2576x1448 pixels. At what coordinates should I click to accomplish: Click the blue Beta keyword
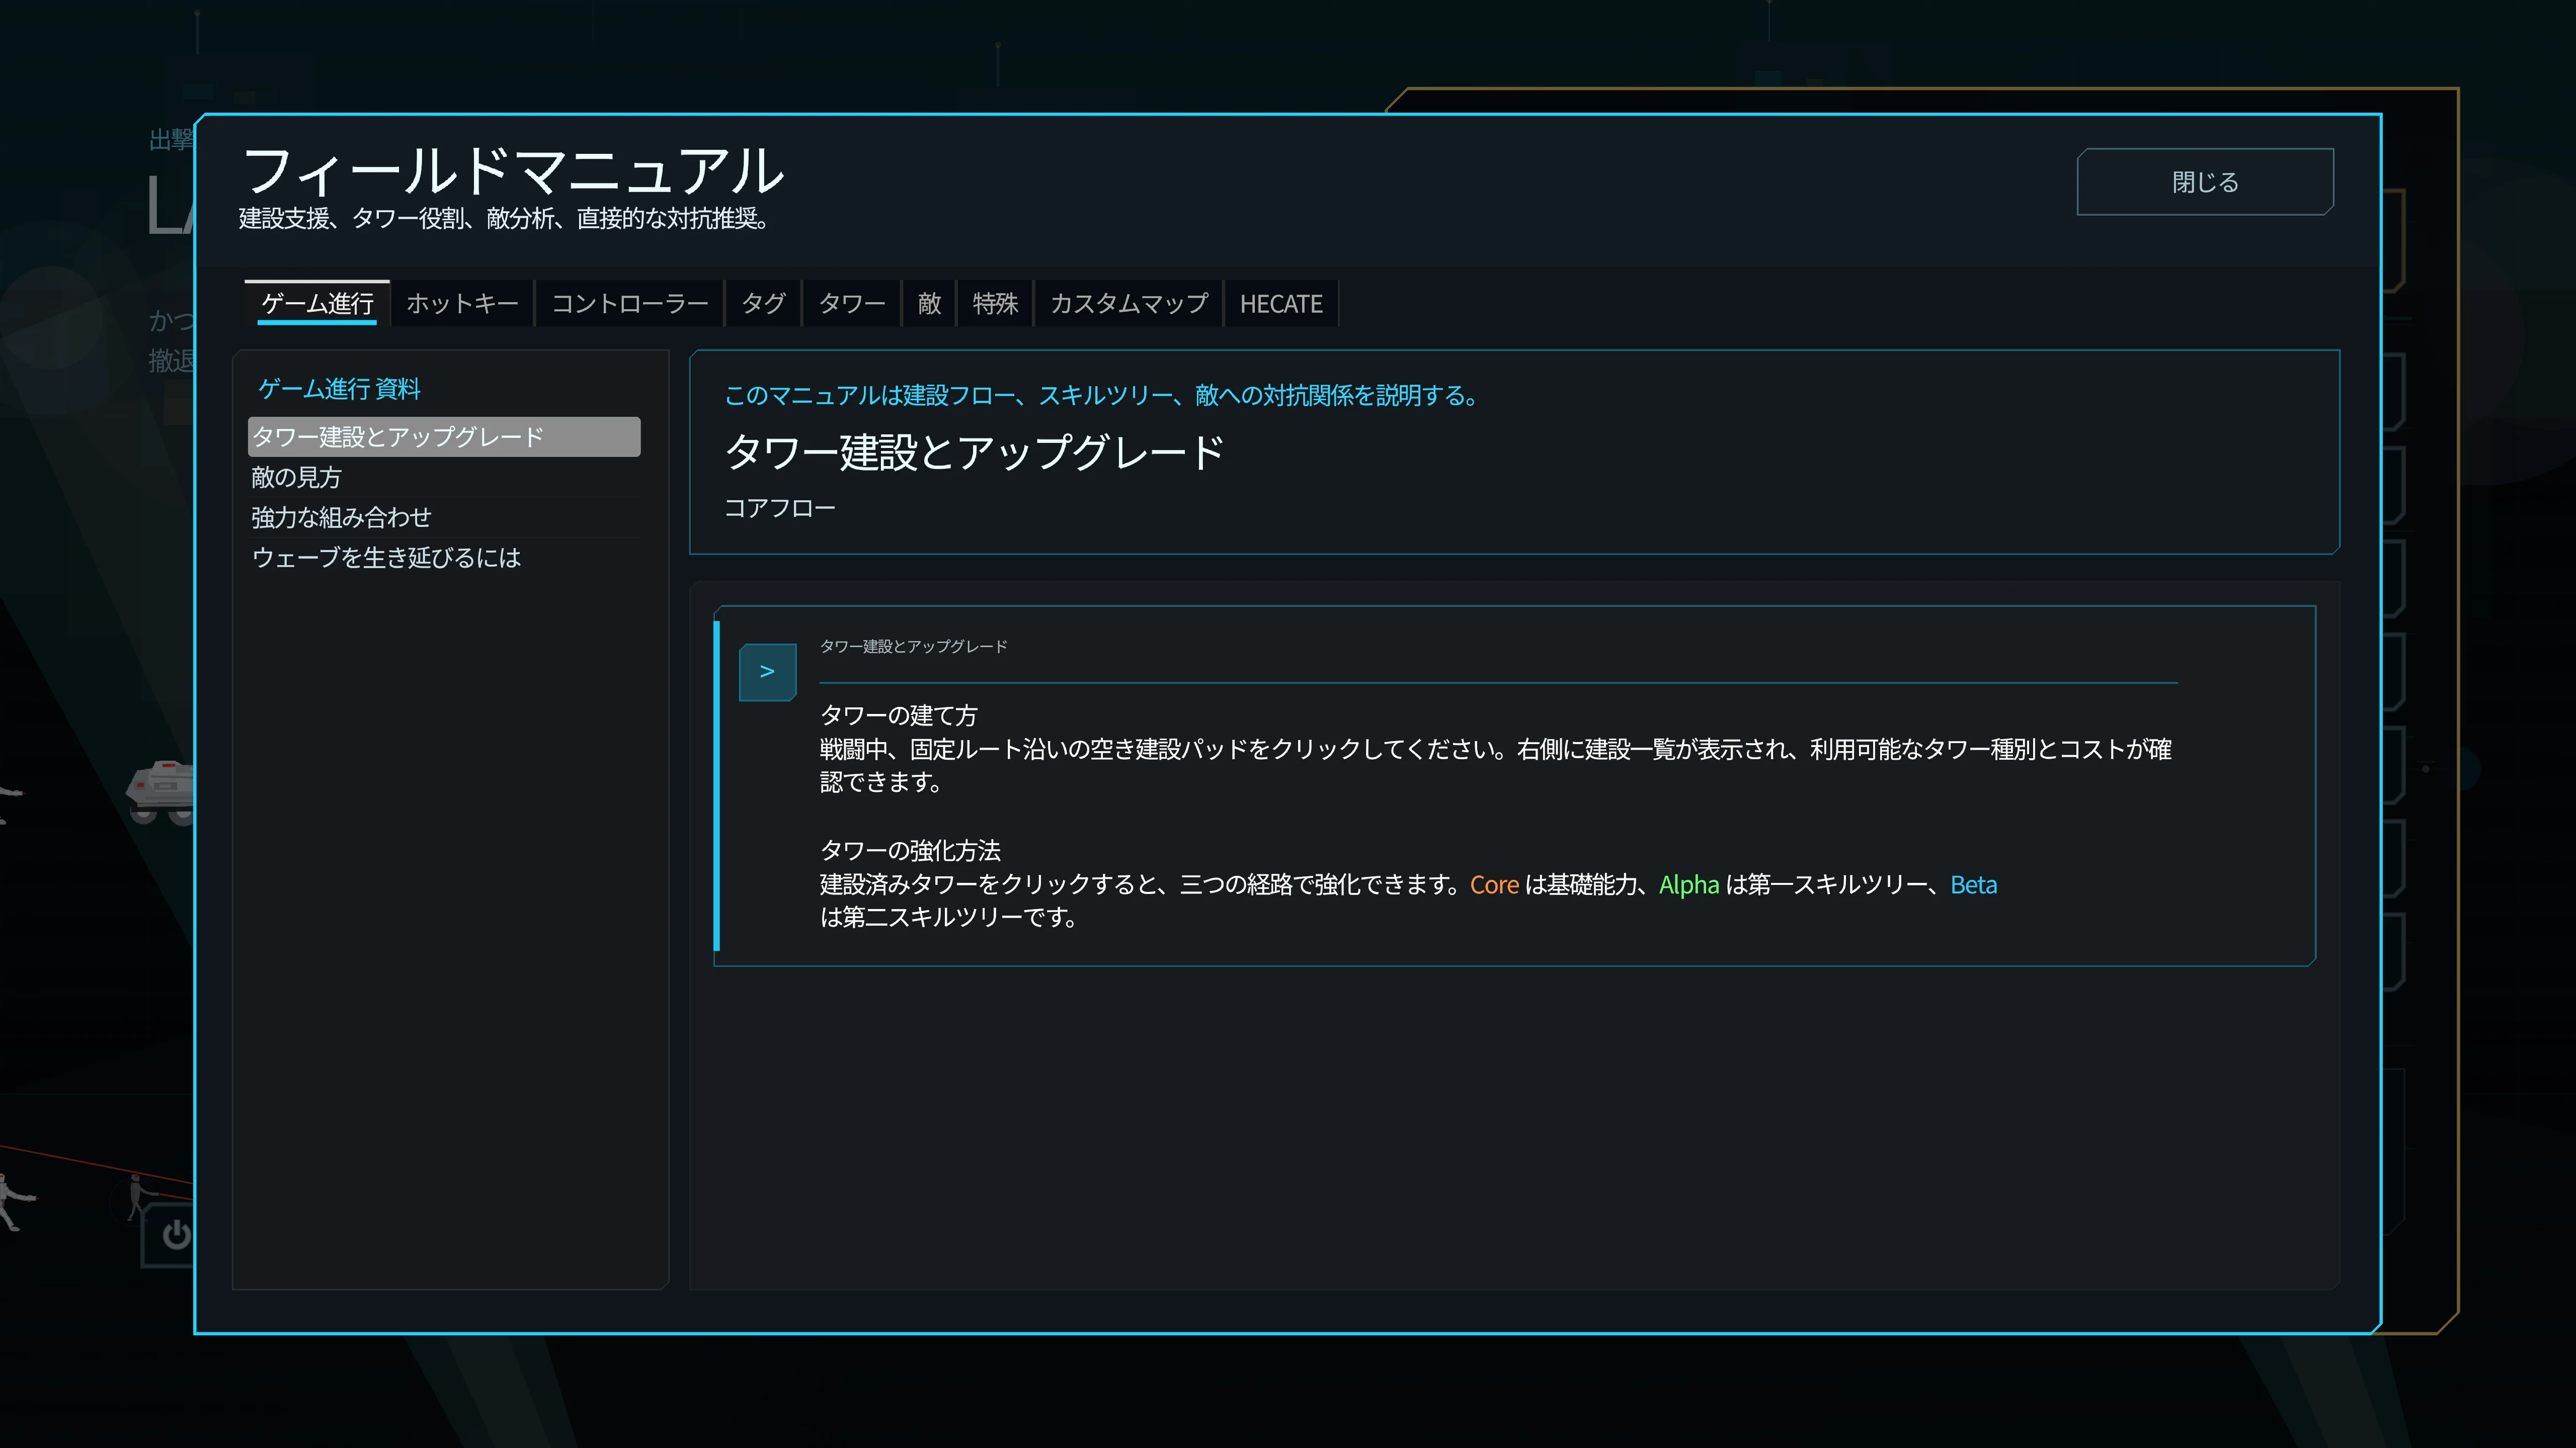pyautogui.click(x=1973, y=885)
